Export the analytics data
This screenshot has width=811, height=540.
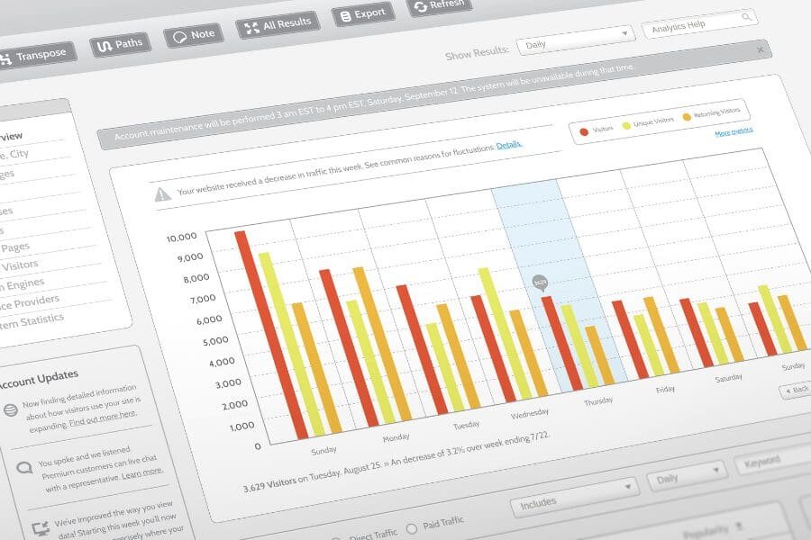(x=361, y=14)
